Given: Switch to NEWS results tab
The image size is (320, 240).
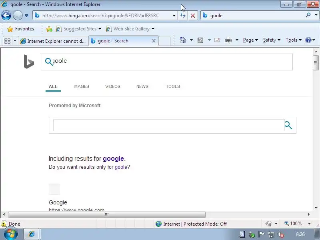Looking at the screenshot, I should [142, 86].
